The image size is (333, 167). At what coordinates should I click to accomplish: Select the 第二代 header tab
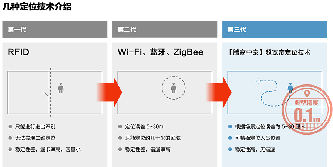pyautogui.click(x=165, y=29)
